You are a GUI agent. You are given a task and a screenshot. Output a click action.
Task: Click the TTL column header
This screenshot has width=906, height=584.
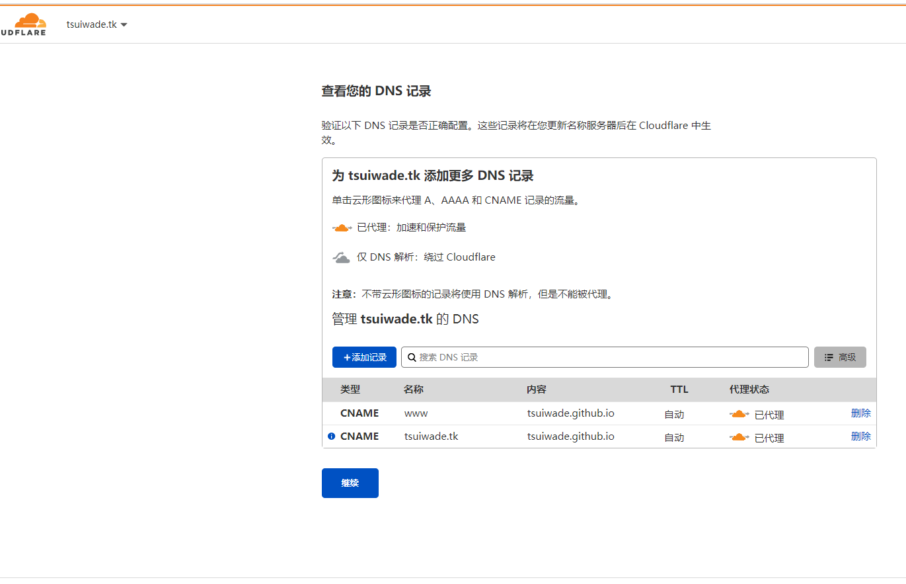679,390
